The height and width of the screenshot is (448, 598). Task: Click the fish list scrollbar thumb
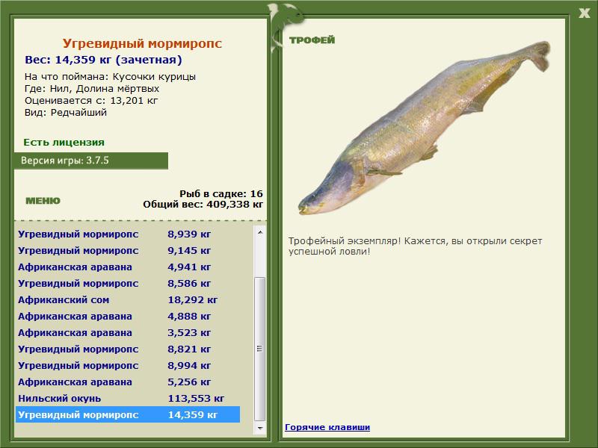pyautogui.click(x=260, y=349)
